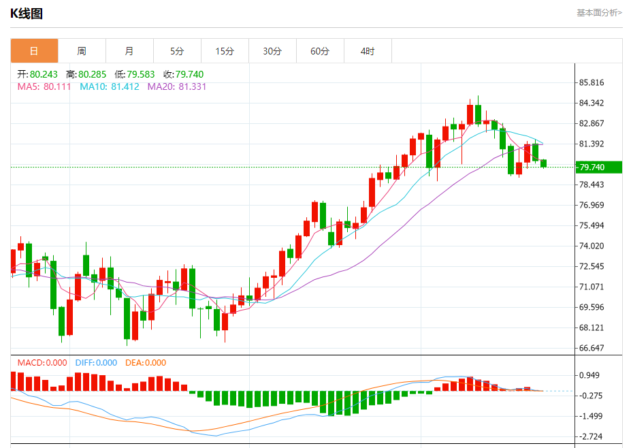631x448 pixels.
Task: Click the -2.724 MACD axis label
Action: [590, 436]
